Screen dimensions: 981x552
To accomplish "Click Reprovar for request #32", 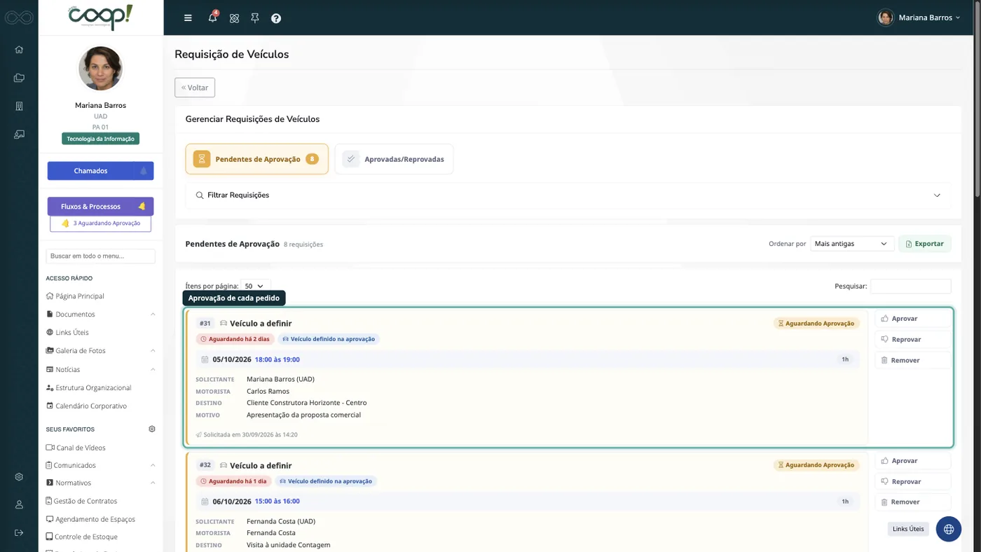I will coord(913,481).
